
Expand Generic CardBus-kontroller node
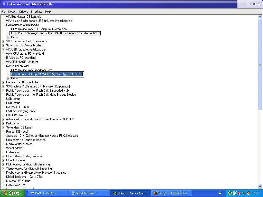point(3,82)
